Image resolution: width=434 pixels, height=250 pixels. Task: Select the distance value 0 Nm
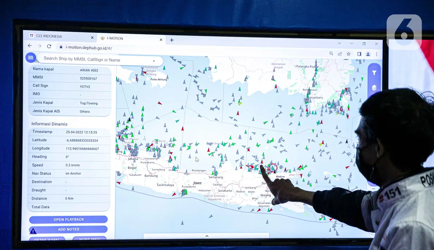pyautogui.click(x=69, y=199)
